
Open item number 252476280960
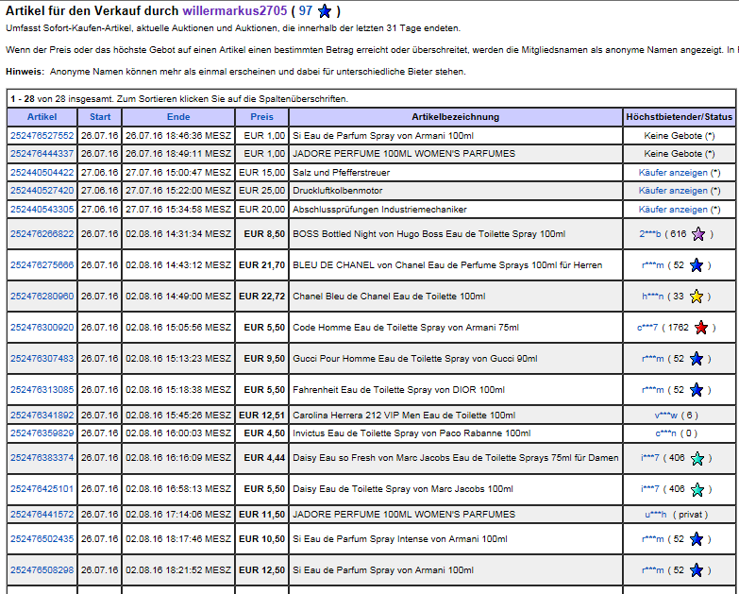42,297
